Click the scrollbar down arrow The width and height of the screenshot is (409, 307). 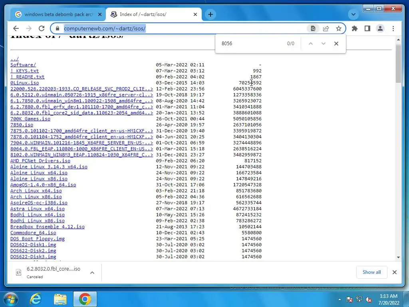tap(398, 257)
